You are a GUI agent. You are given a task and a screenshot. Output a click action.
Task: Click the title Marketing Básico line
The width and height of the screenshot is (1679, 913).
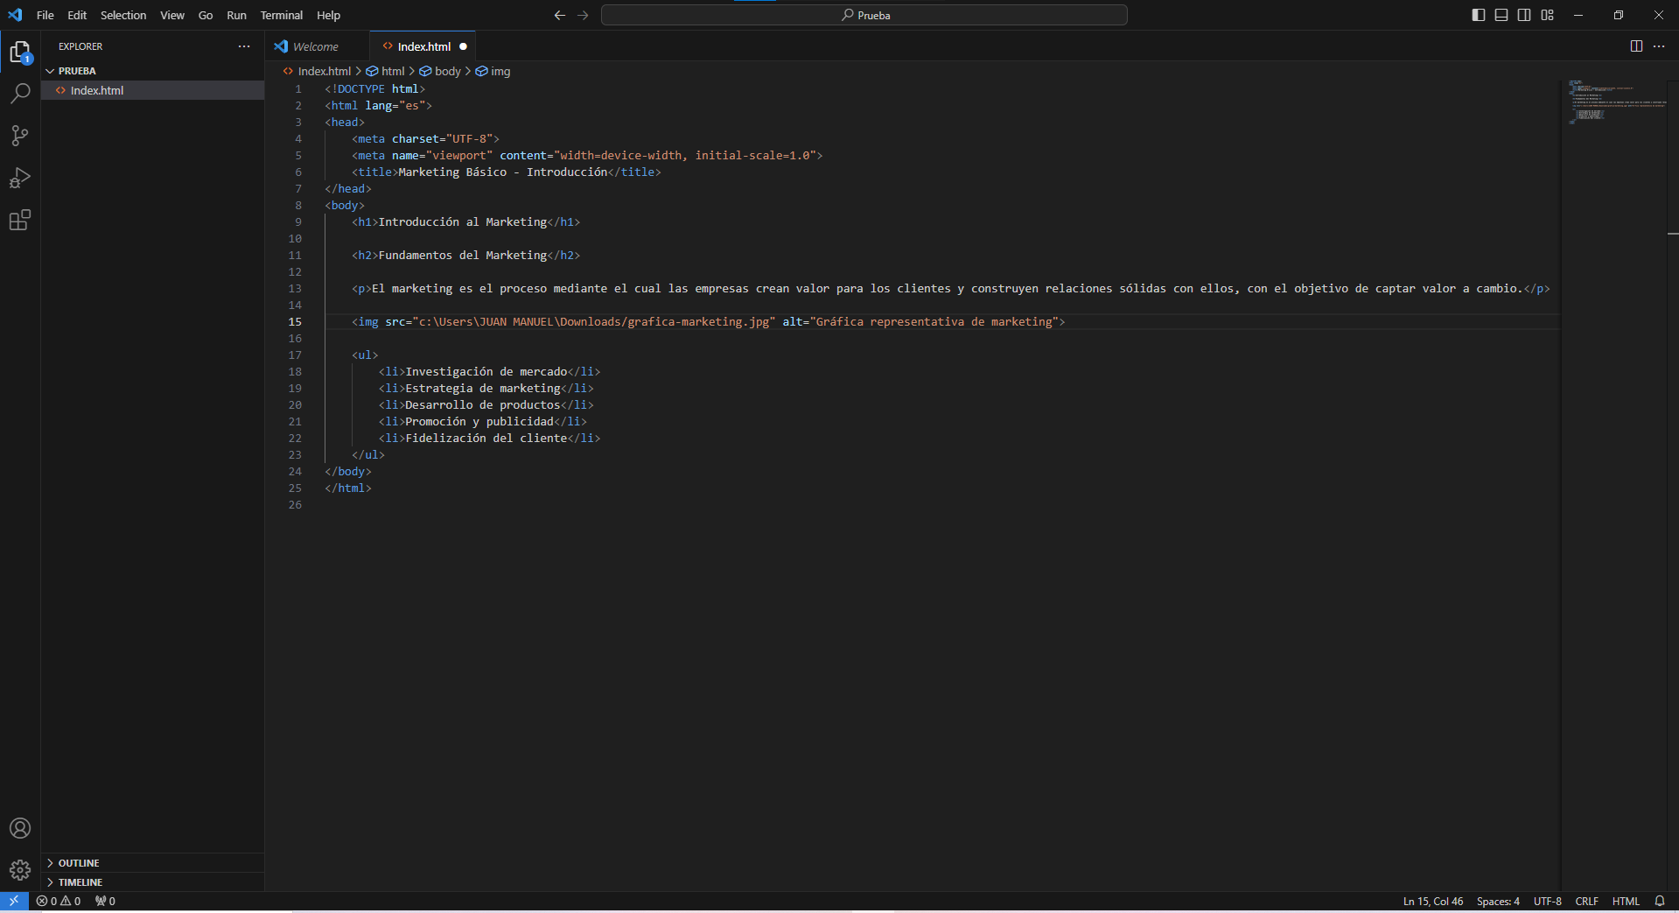[x=507, y=172]
